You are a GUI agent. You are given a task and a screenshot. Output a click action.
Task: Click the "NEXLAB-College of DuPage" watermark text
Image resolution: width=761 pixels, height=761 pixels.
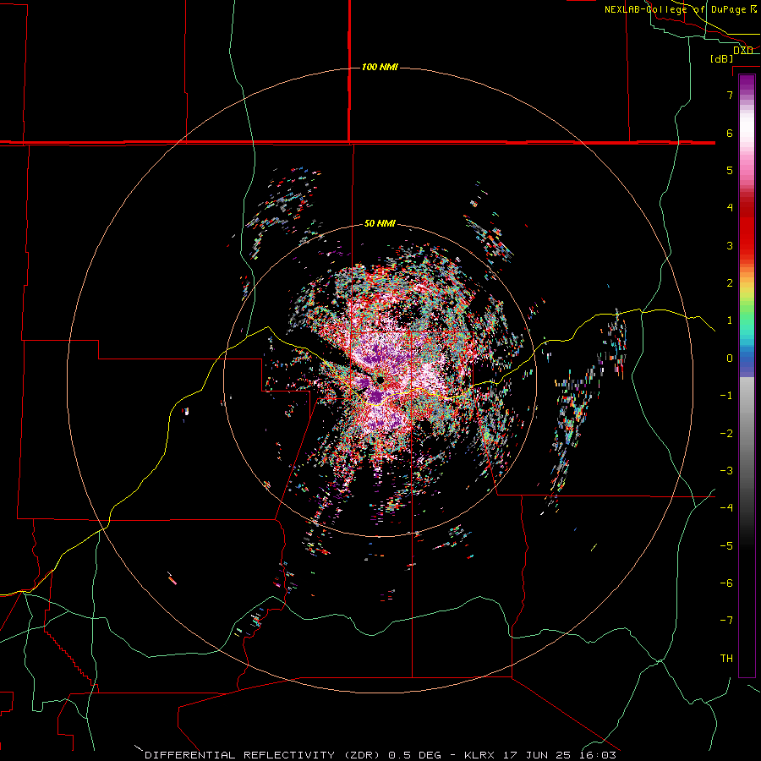tap(677, 9)
